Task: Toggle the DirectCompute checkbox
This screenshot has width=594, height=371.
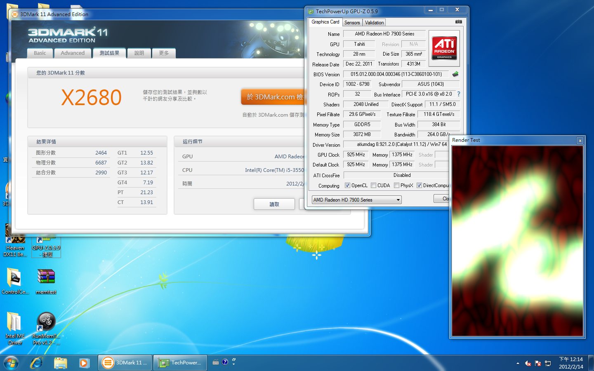Action: [x=419, y=185]
